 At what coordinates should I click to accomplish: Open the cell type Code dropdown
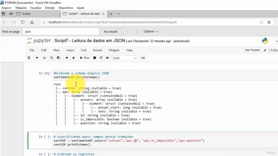point(125,58)
